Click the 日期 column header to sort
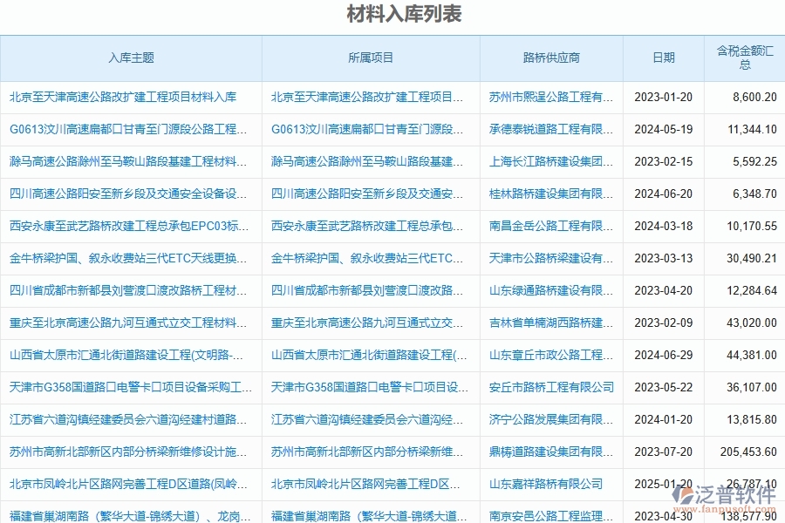This screenshot has width=785, height=523. click(663, 58)
